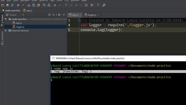The width and height of the screenshot is (186, 105).
Task: Click the '$ node app.js' terminal line
Action: [62, 69]
